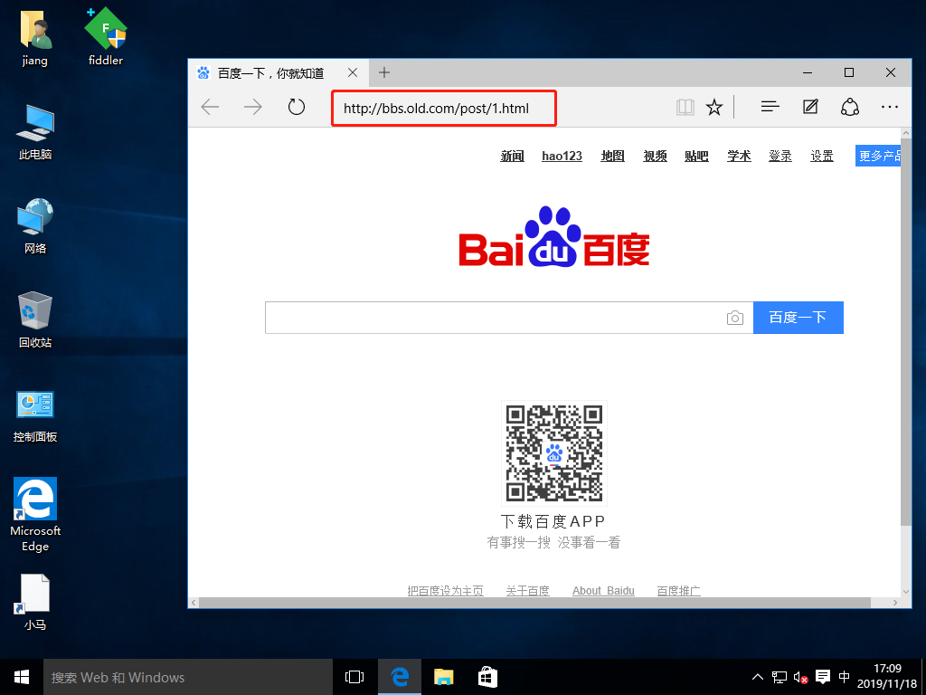This screenshot has height=695, width=926.
Task: Select the Microsoft Edge desktop shortcut
Action: [x=35, y=514]
